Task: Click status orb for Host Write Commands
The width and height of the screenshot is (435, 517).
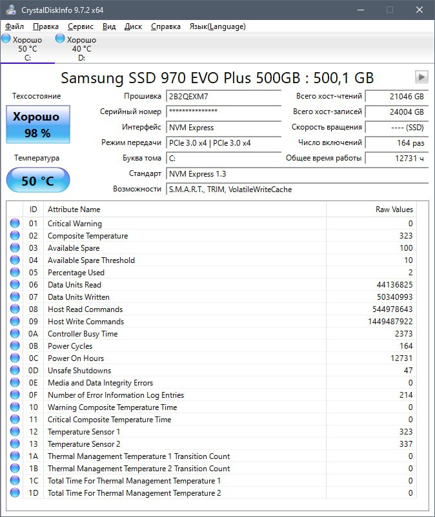Action: tap(15, 321)
